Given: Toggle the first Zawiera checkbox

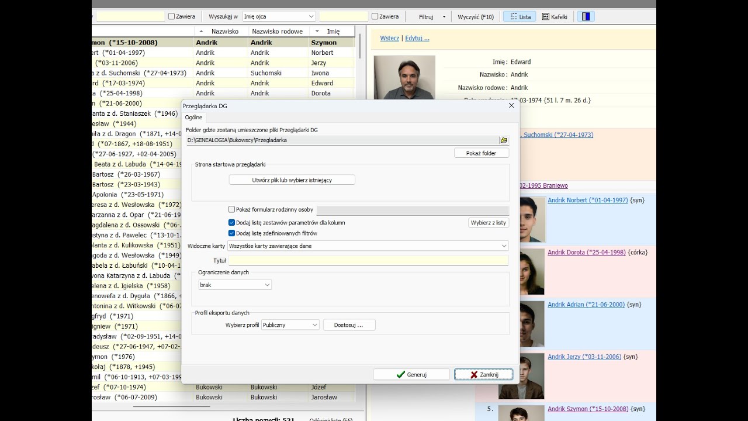Looking at the screenshot, I should (172, 16).
